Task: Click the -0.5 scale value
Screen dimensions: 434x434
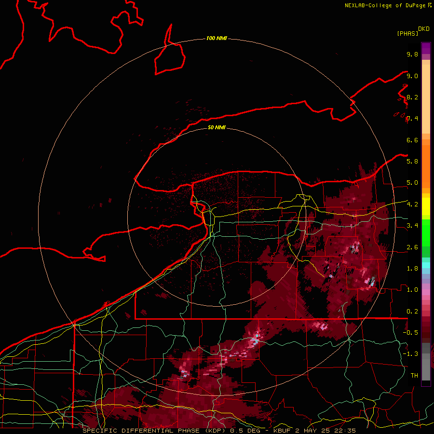Action: (x=410, y=332)
